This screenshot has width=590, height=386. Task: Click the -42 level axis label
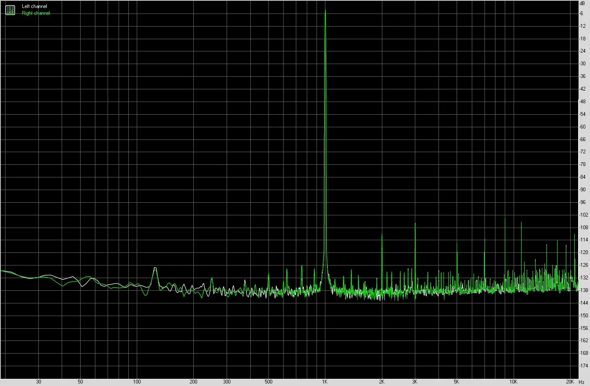[582, 89]
